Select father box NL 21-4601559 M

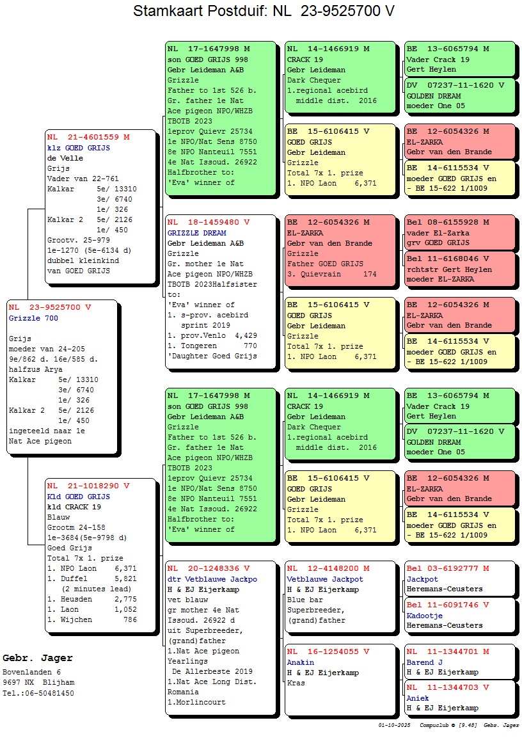click(x=101, y=206)
